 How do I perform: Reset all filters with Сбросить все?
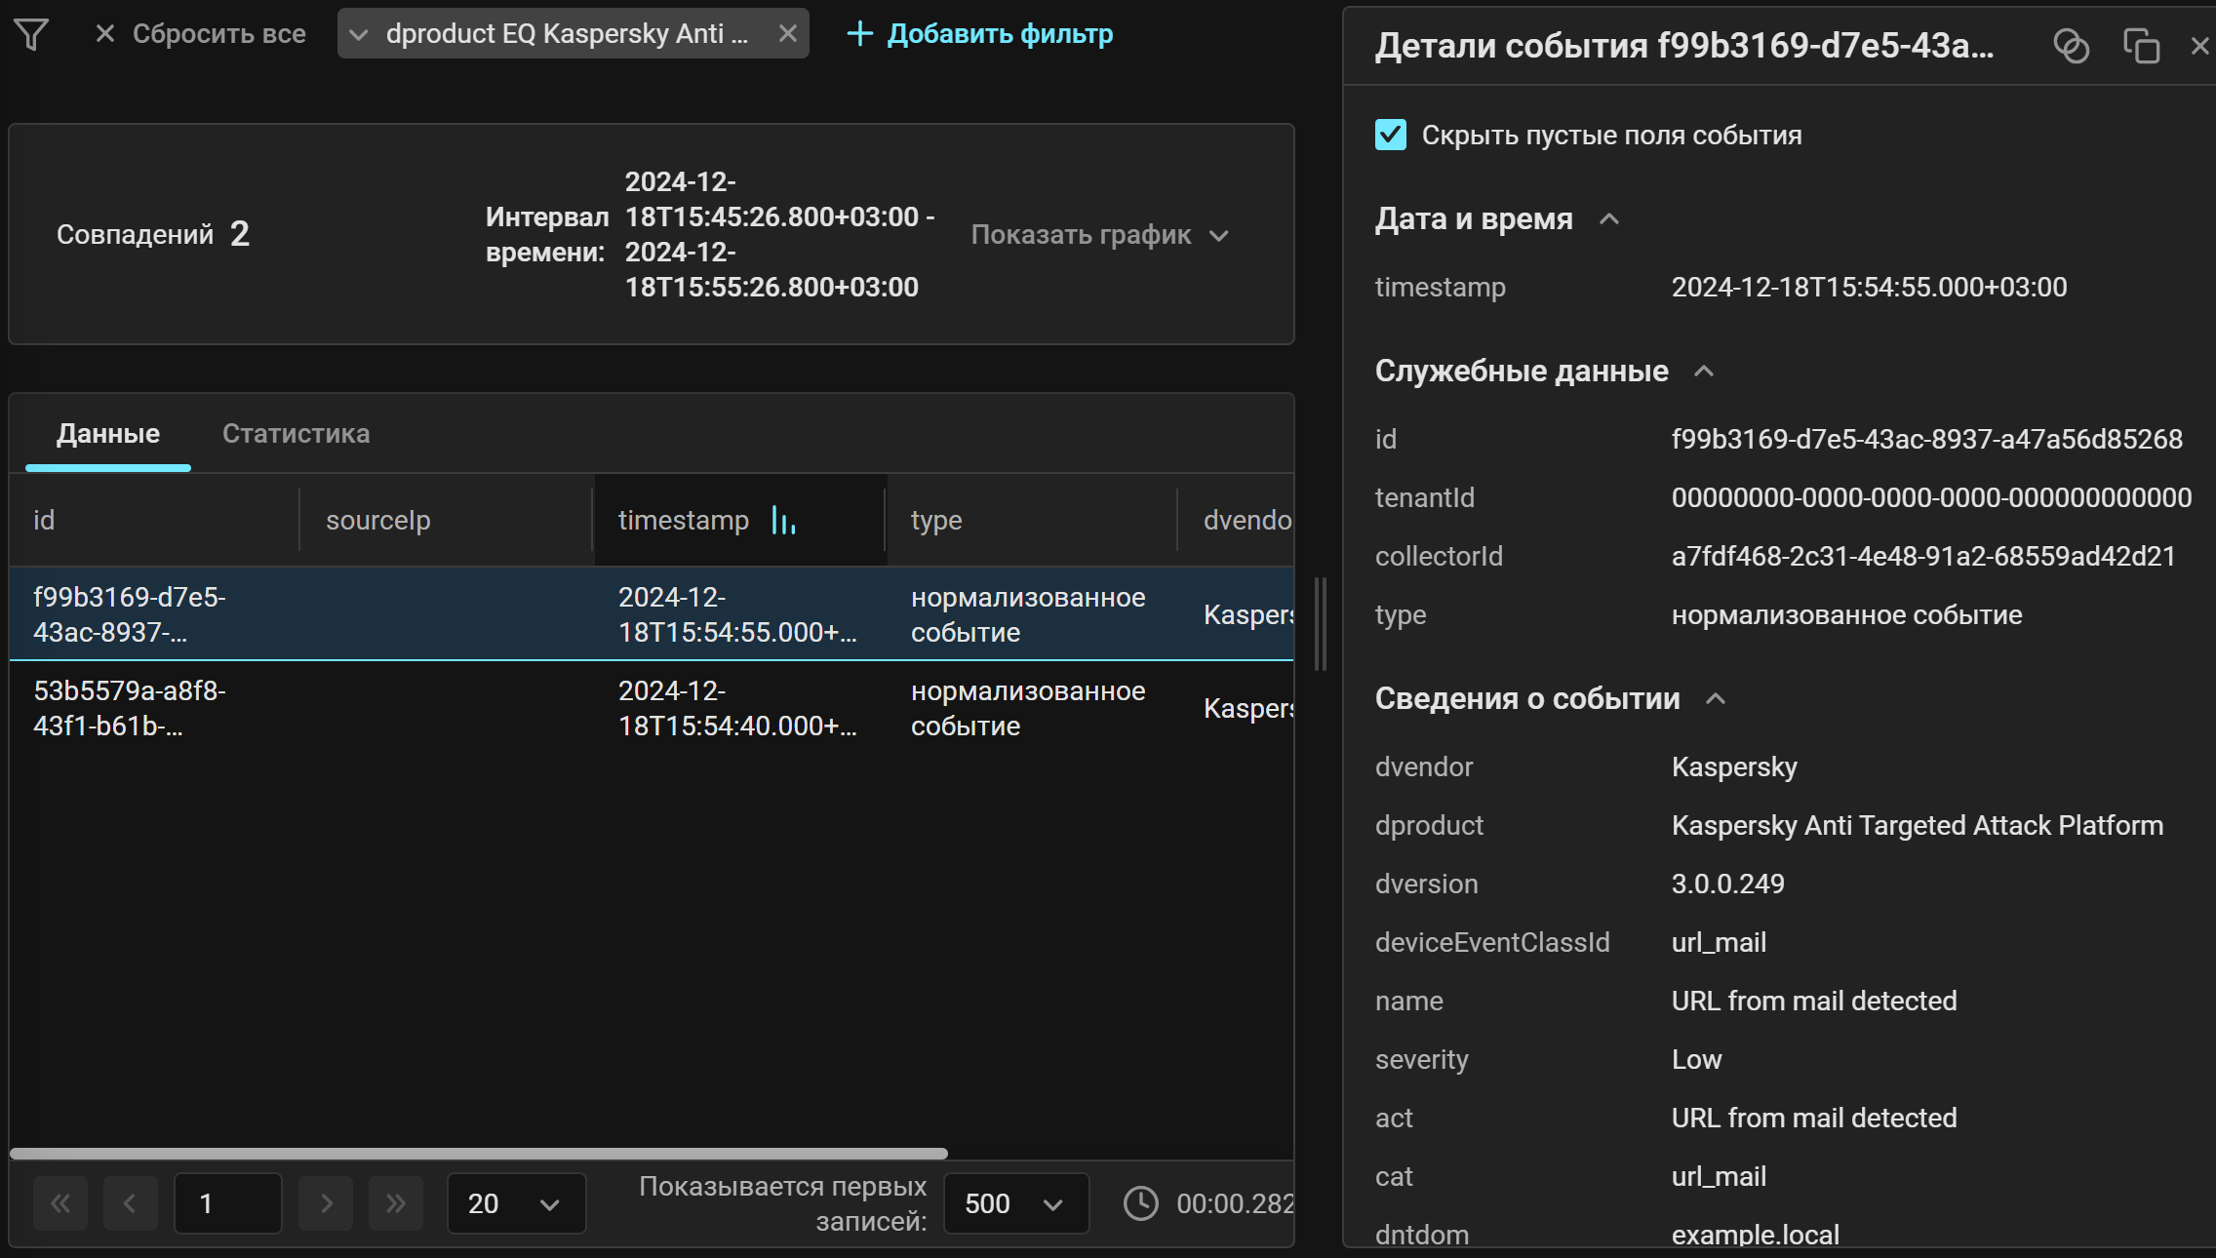(x=201, y=34)
